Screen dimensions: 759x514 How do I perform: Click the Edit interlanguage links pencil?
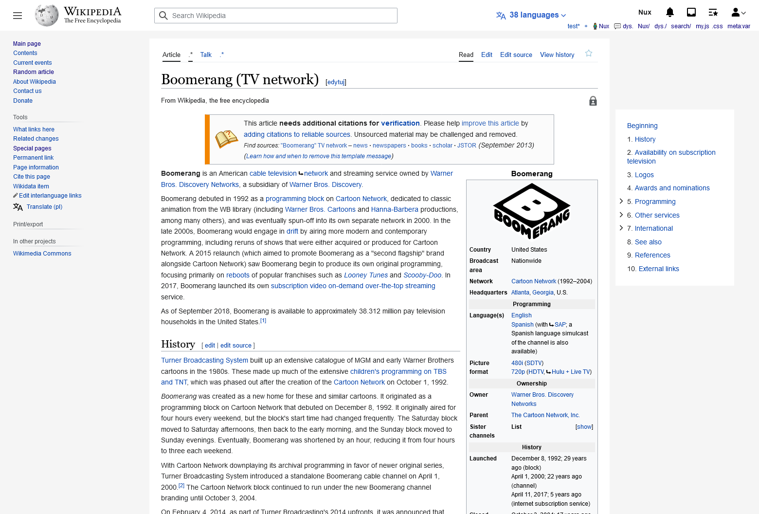tap(16, 196)
